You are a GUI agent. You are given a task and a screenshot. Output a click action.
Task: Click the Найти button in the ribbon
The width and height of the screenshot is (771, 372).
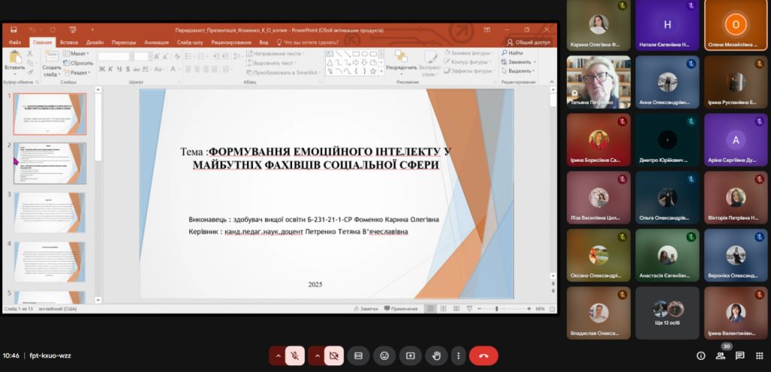pyautogui.click(x=515, y=53)
